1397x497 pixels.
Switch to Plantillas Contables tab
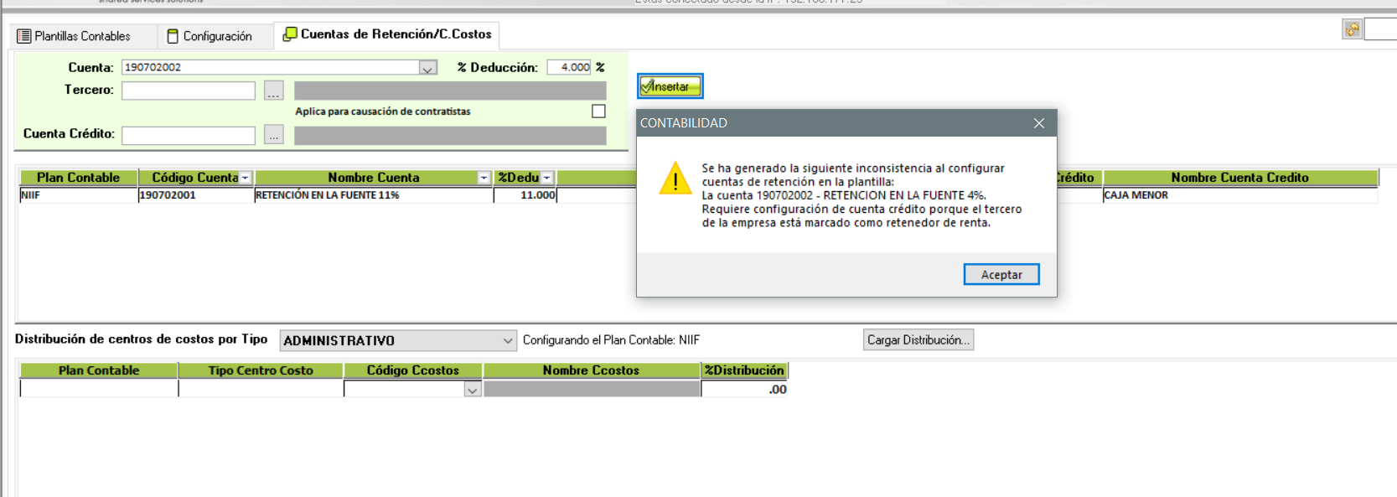(75, 36)
